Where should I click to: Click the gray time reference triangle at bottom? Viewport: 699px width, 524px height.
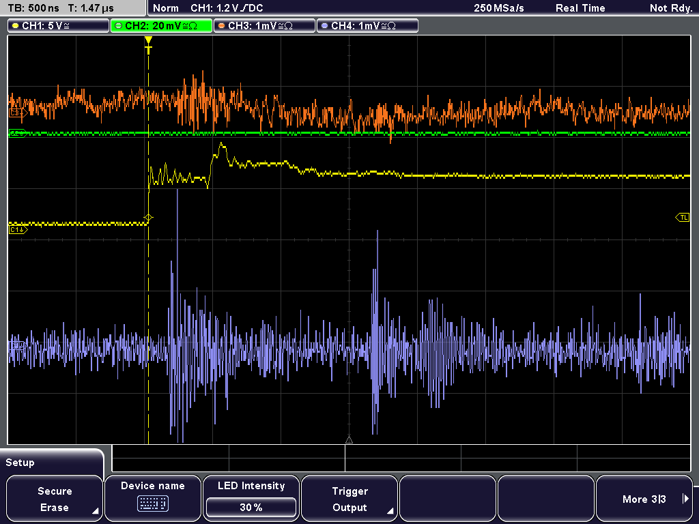pyautogui.click(x=349, y=440)
